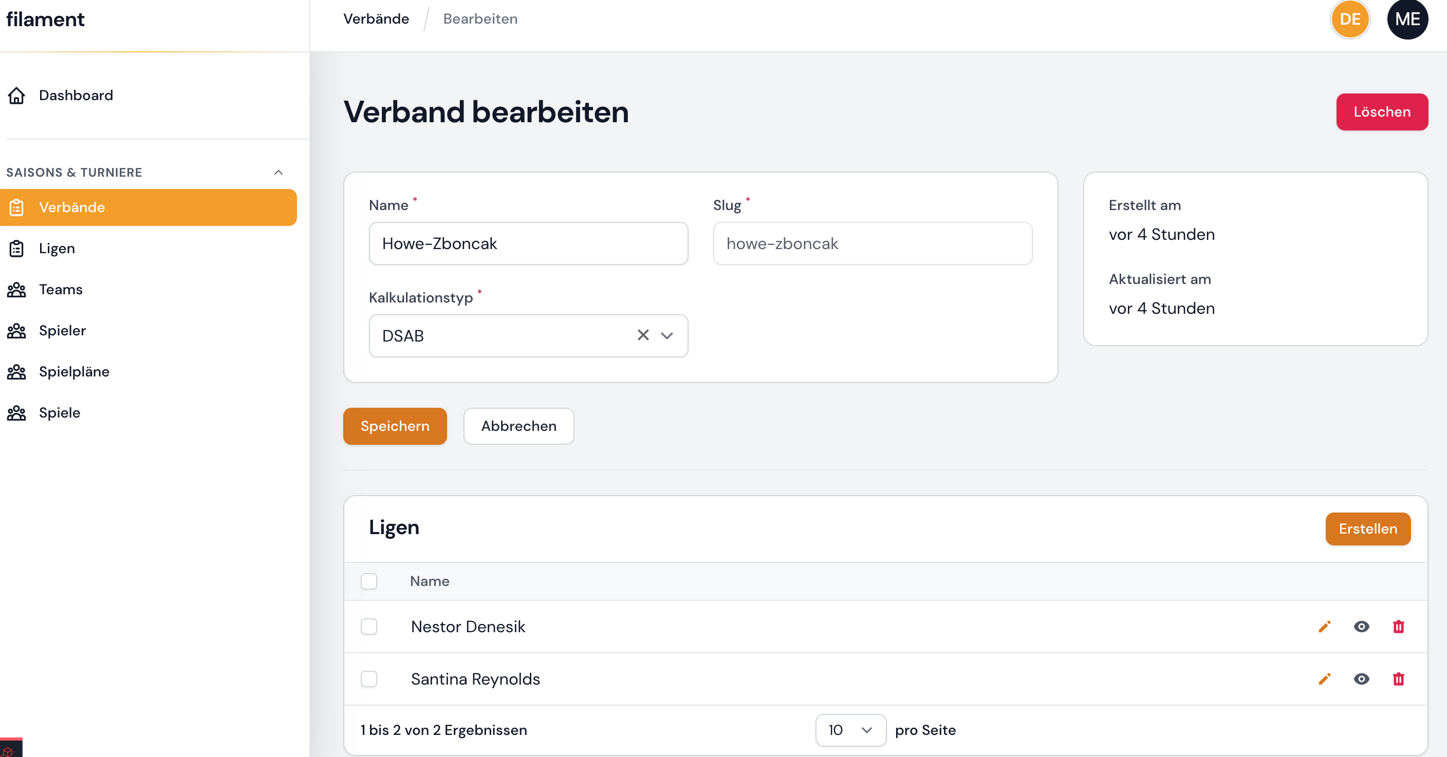Check the select-all checkbox in table header
This screenshot has width=1447, height=757.
pos(369,582)
